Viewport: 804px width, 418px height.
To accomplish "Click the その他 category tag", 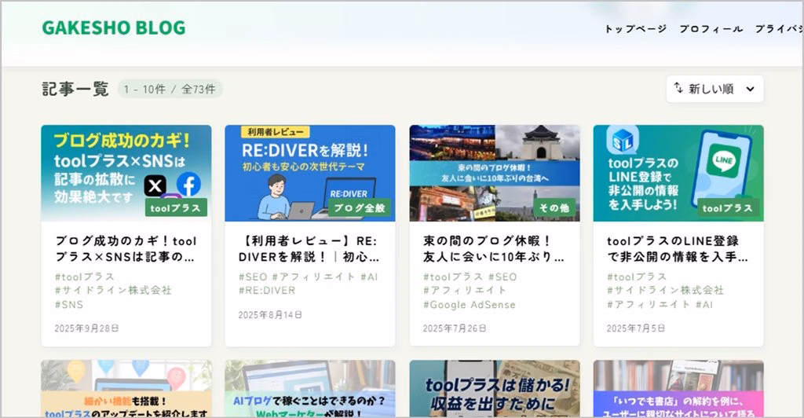I will 554,207.
